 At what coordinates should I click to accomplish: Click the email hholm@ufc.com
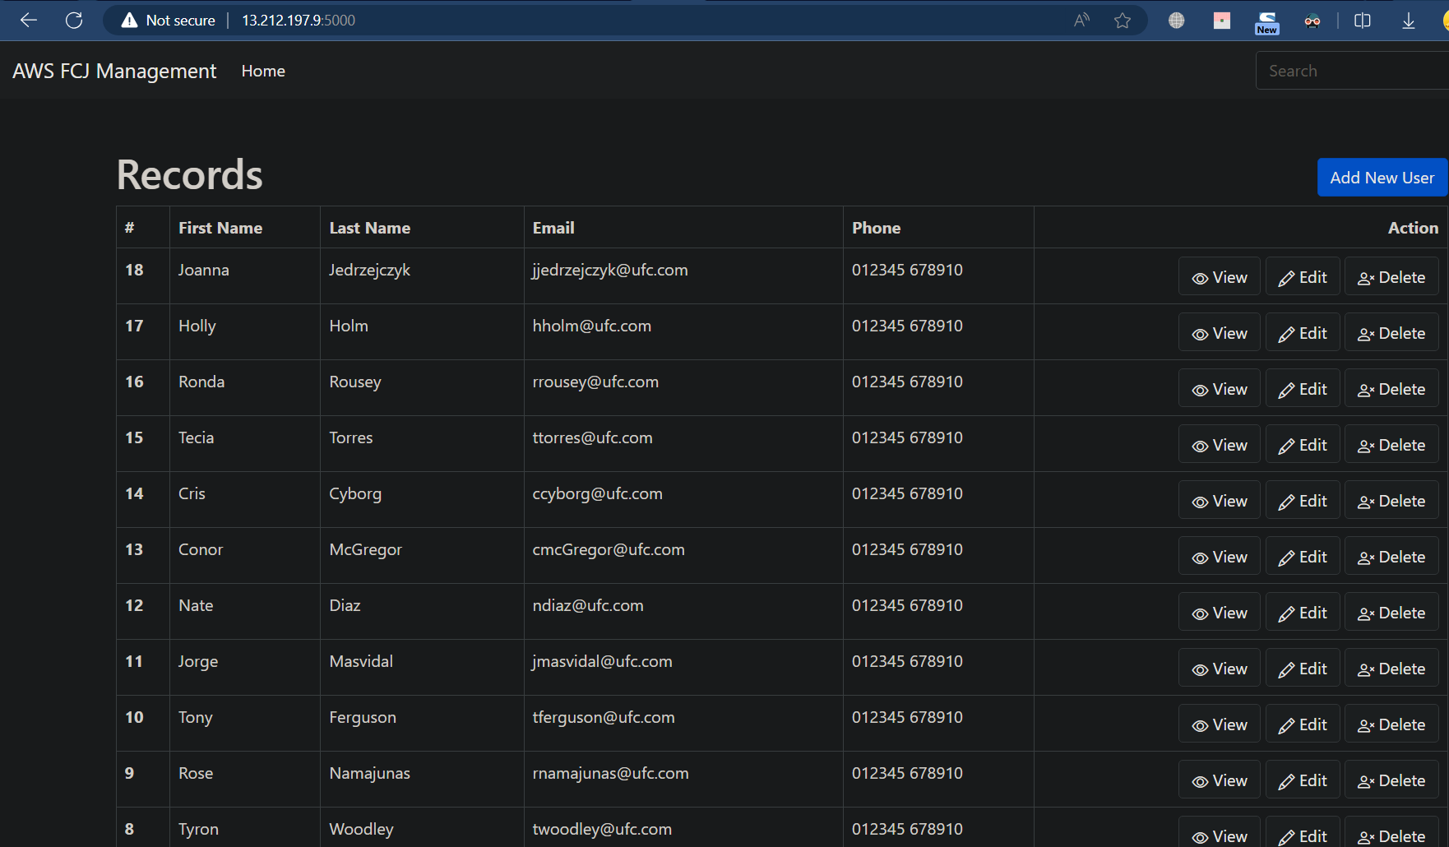click(592, 326)
